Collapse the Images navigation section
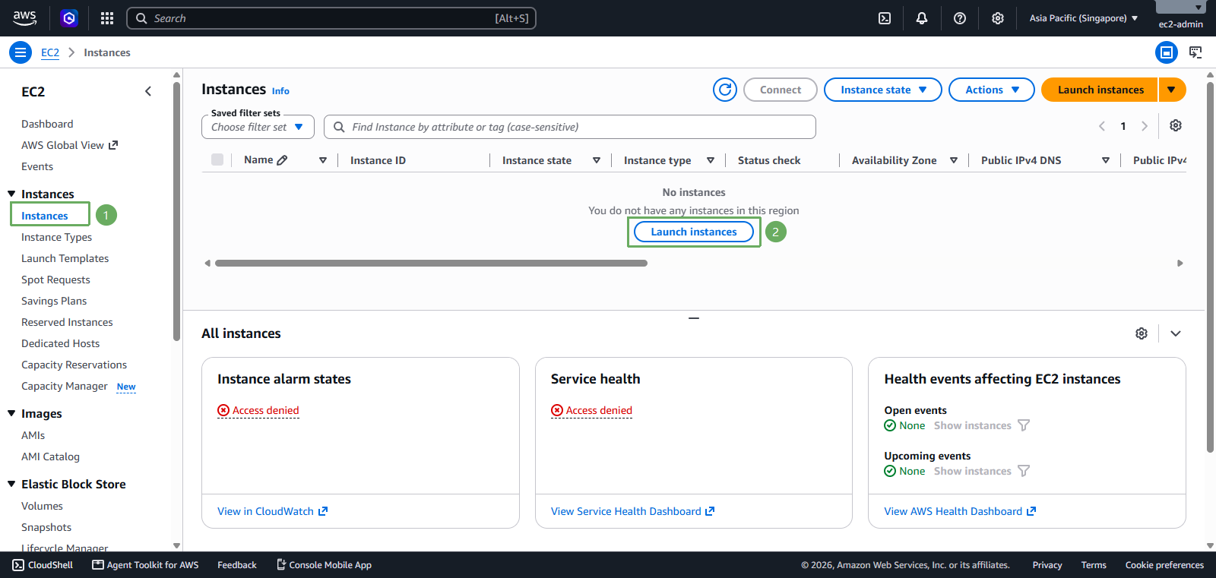Screen dimensions: 1216x578 pos(11,413)
